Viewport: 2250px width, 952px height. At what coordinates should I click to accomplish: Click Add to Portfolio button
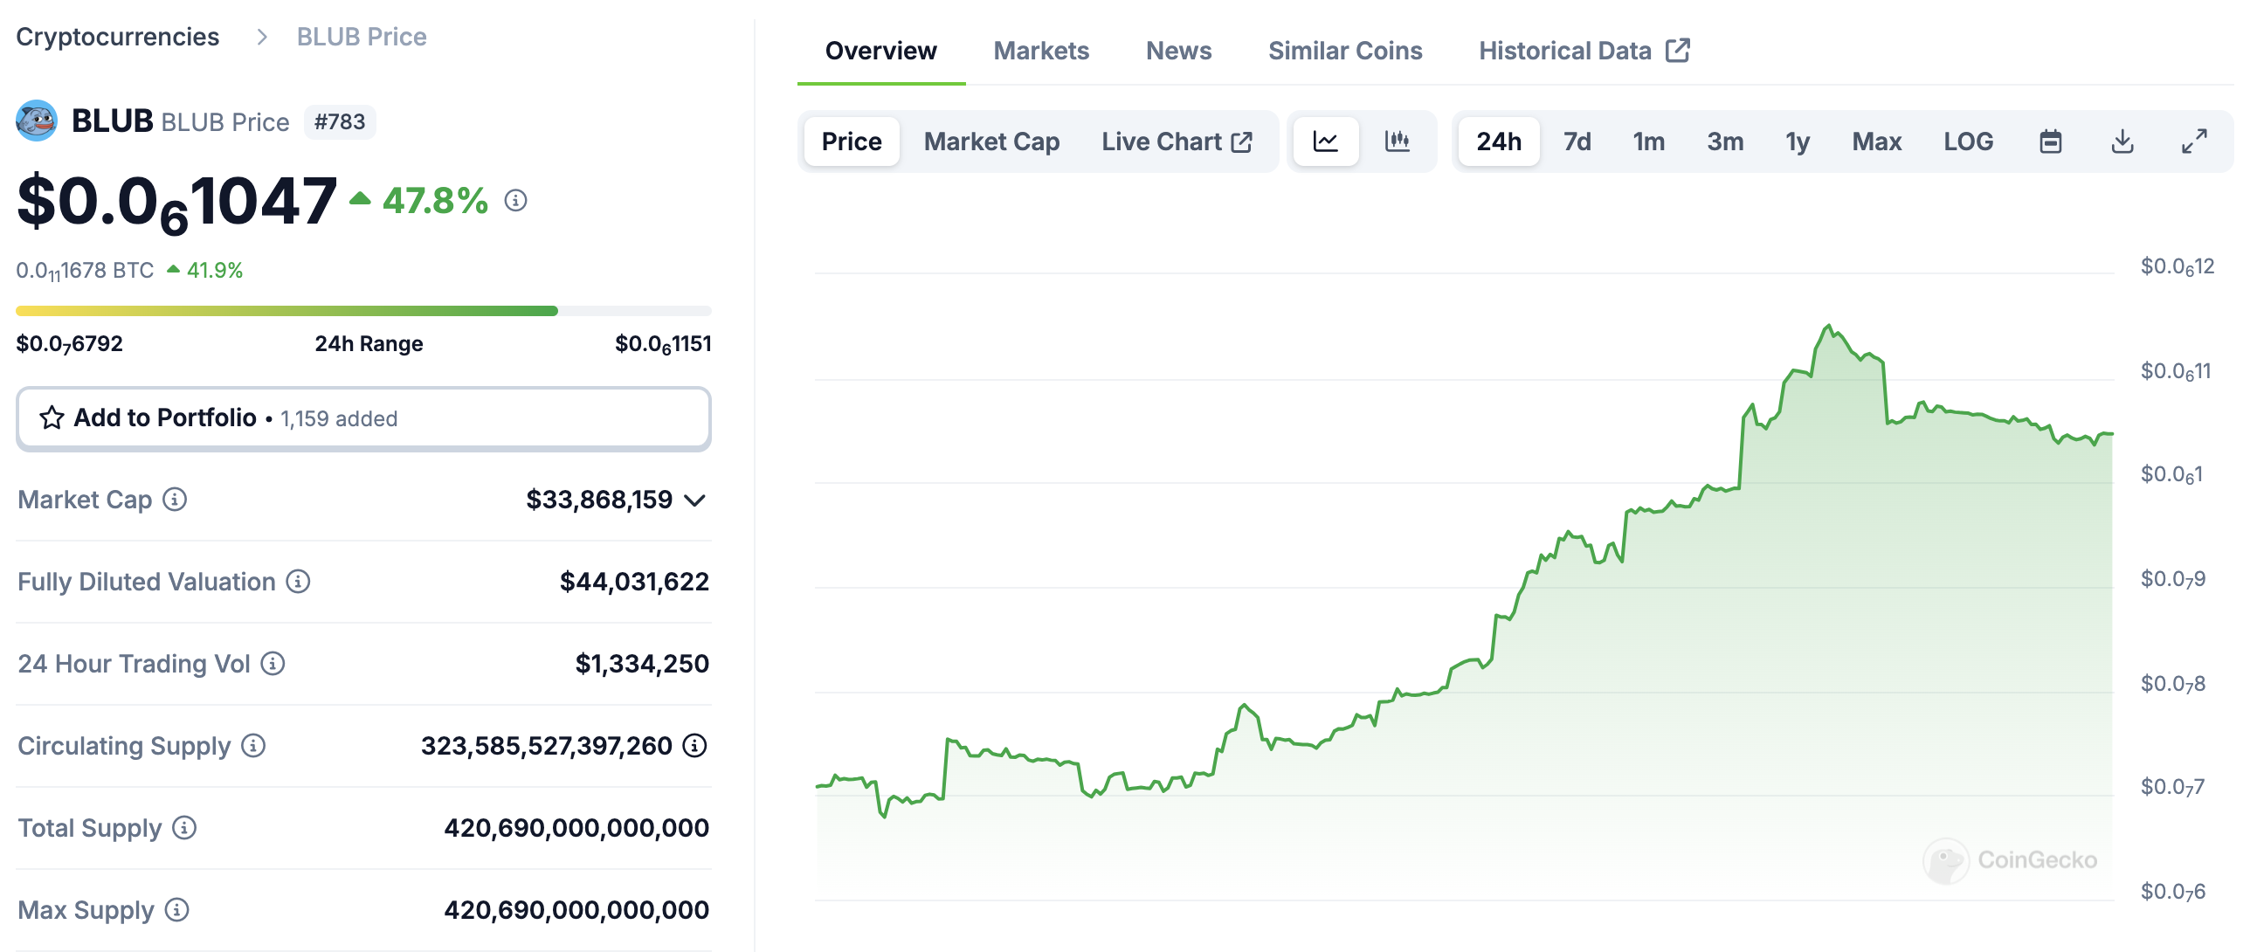[363, 418]
